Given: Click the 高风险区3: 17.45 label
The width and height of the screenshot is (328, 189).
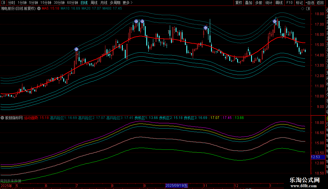Looking at the screenshot, I should coord(120,118).
